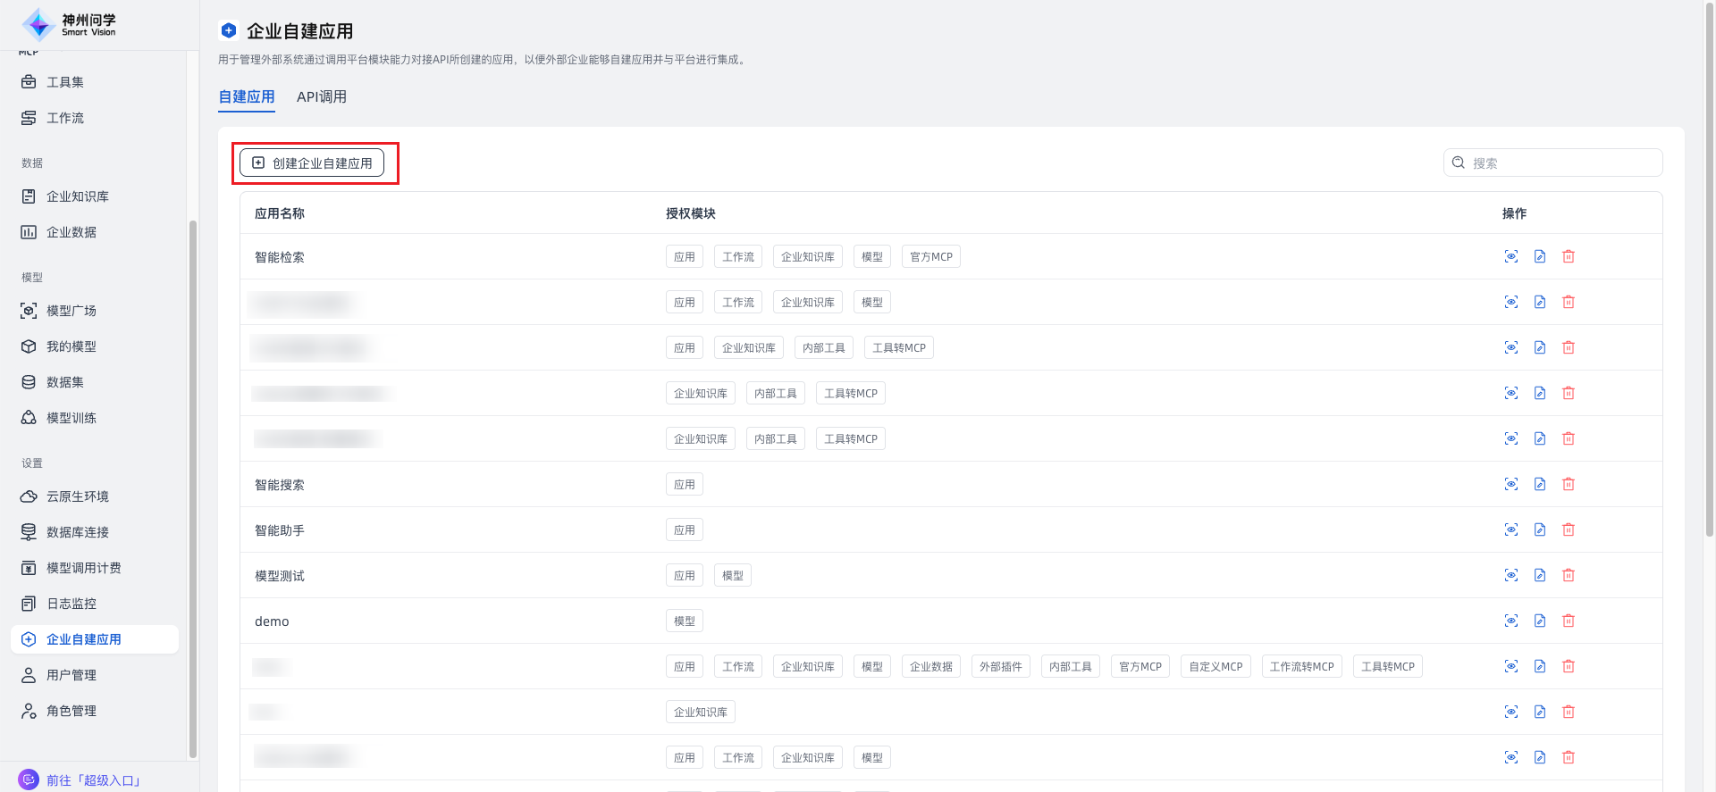View details of 智能助手 app
Image resolution: width=1716 pixels, height=792 pixels.
(1510, 529)
